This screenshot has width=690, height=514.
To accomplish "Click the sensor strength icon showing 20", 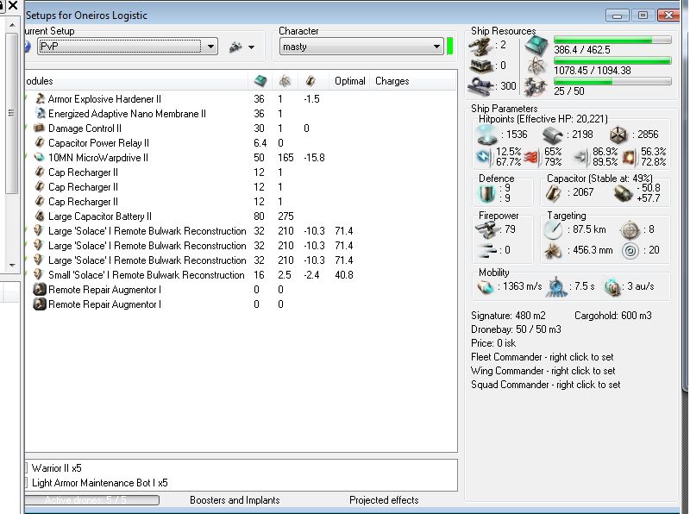I will tap(630, 251).
